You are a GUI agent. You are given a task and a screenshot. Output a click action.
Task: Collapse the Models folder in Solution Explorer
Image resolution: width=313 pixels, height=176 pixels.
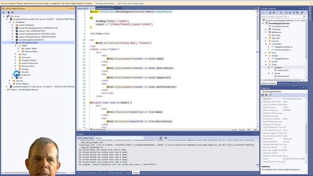(266, 56)
